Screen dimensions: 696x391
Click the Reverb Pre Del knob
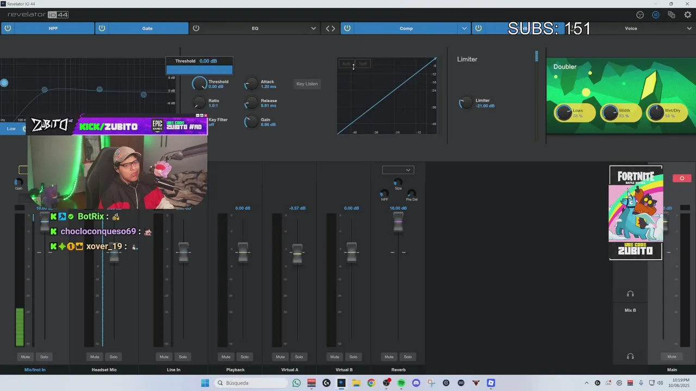412,193
